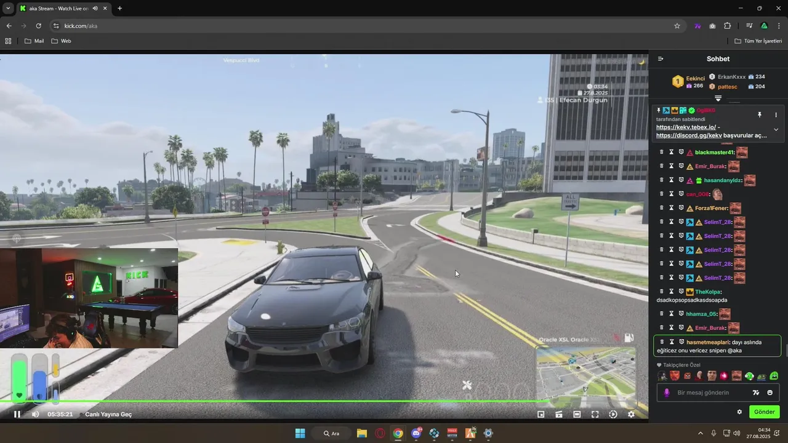Open Chrome three-dot menu

click(779, 26)
